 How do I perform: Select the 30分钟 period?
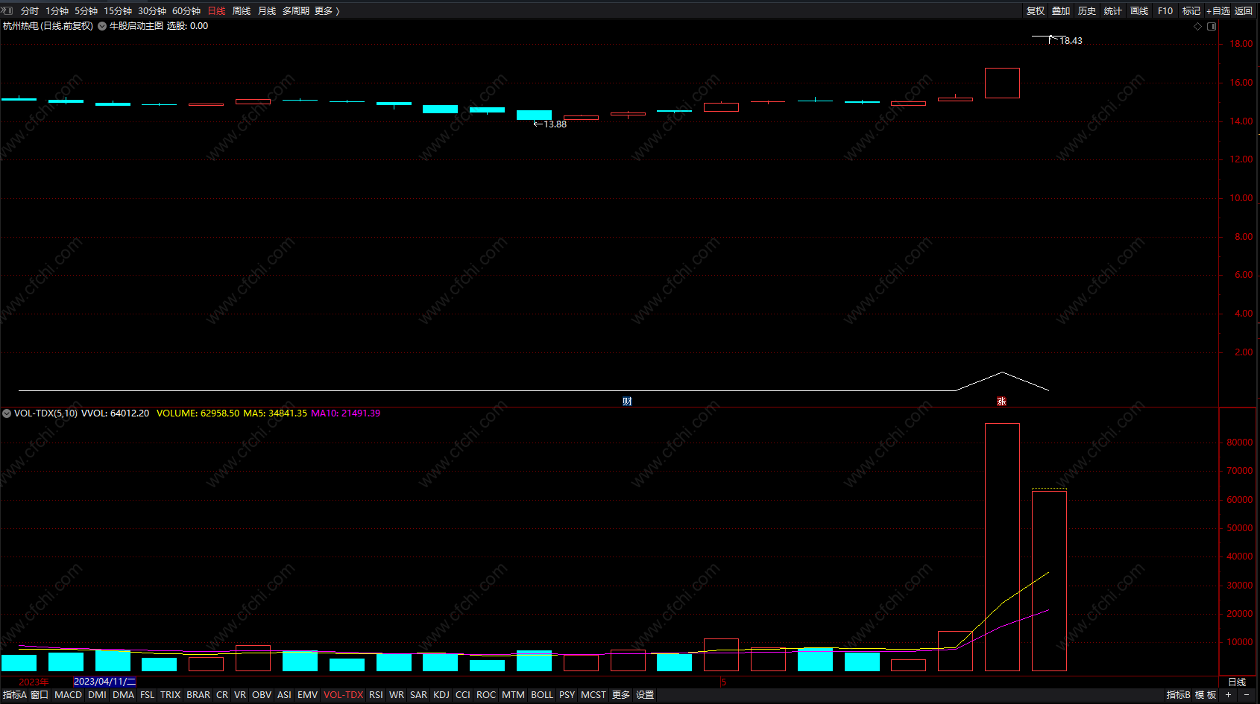(x=152, y=11)
